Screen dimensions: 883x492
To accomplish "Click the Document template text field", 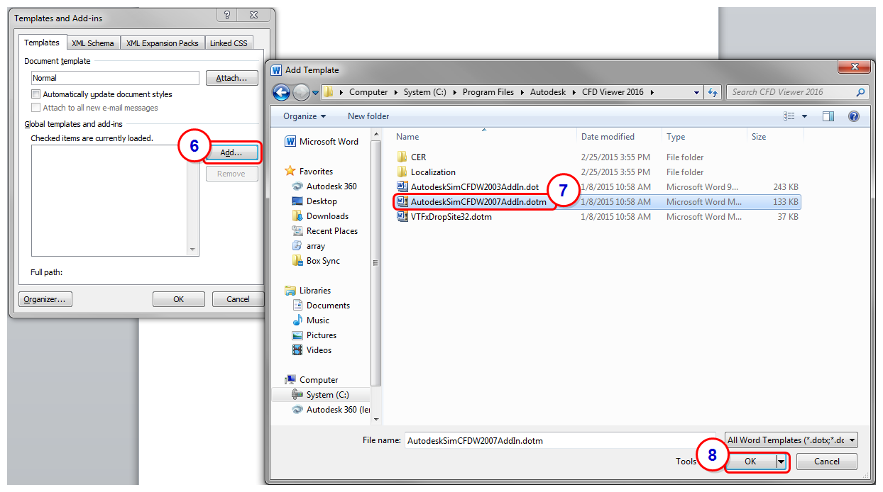I will coord(115,78).
